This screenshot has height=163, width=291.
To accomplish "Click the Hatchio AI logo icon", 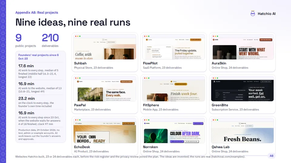I will coord(253,13).
